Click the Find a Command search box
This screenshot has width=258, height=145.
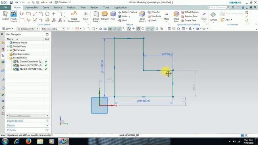click(x=218, y=7)
